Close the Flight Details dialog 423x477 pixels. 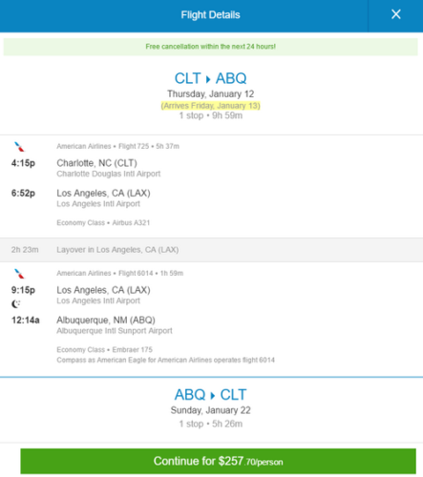396,14
